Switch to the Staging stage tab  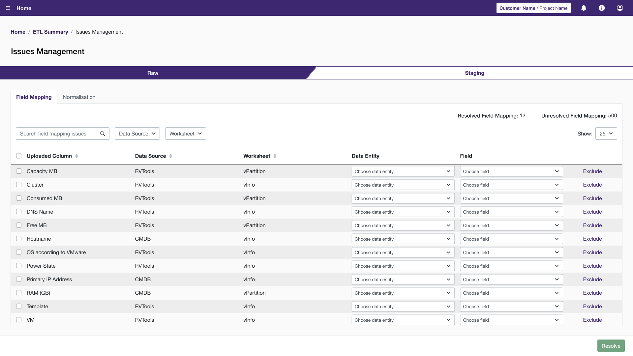click(x=474, y=73)
